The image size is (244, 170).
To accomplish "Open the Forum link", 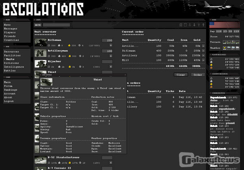I will pyautogui.click(x=8, y=86).
